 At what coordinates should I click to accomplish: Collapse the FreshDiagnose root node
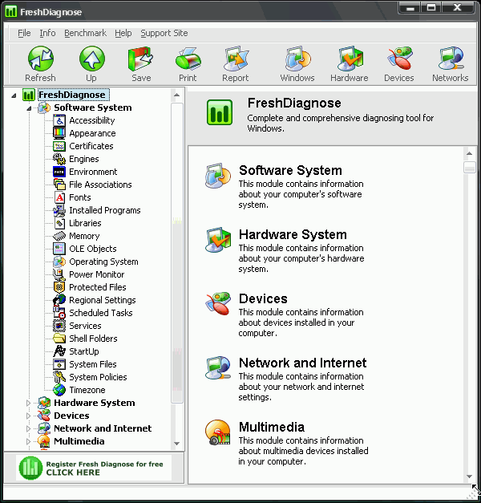(14, 95)
